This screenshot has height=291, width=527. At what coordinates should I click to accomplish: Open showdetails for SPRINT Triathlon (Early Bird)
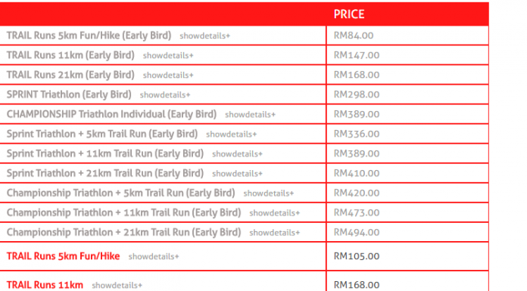(165, 95)
